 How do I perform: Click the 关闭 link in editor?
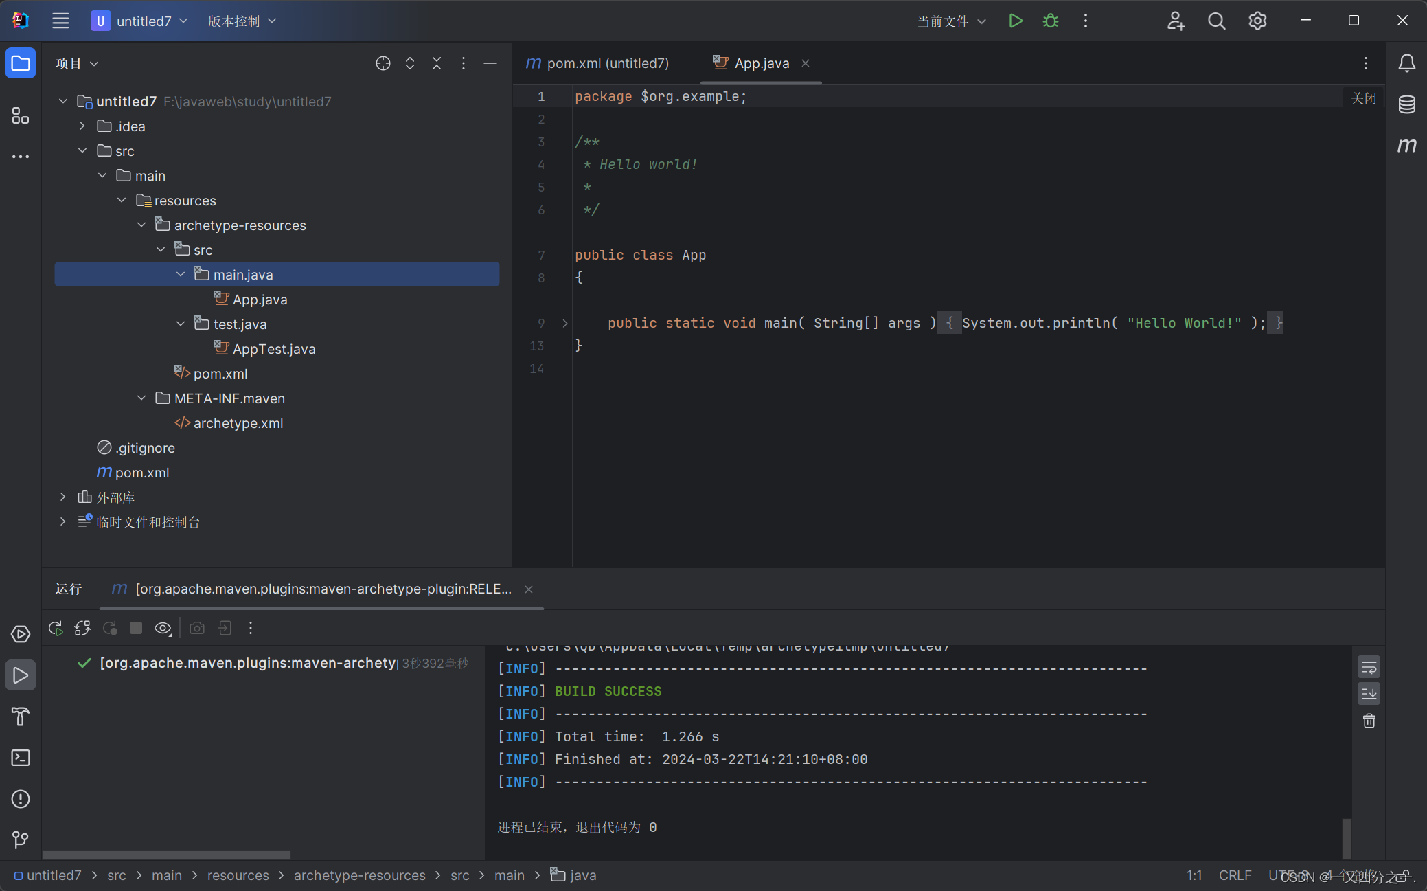pos(1363,98)
